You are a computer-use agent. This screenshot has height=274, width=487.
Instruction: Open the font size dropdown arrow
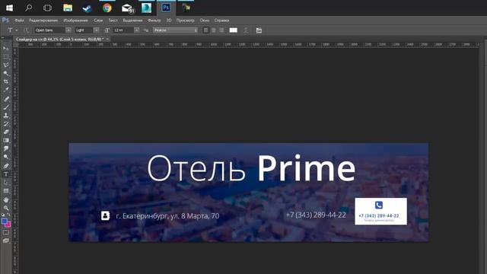tap(137, 30)
